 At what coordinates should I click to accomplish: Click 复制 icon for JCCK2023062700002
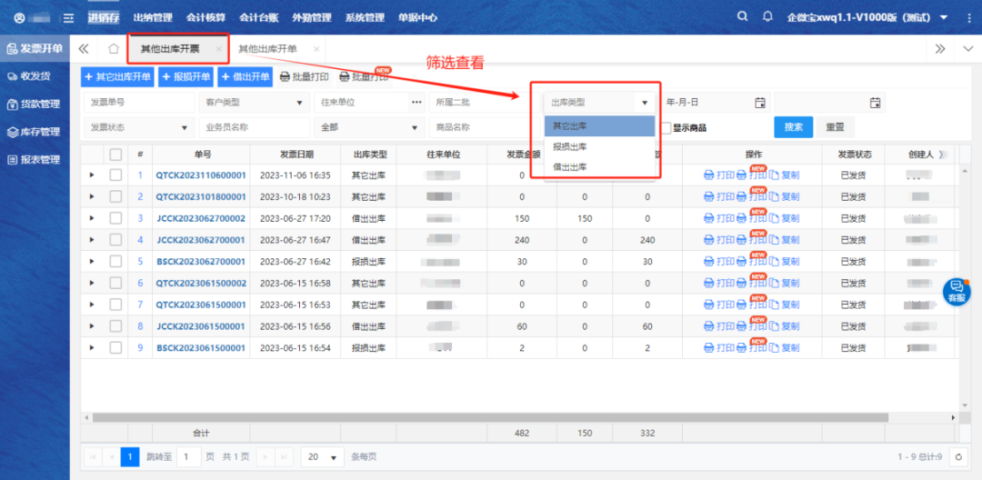pyautogui.click(x=774, y=218)
